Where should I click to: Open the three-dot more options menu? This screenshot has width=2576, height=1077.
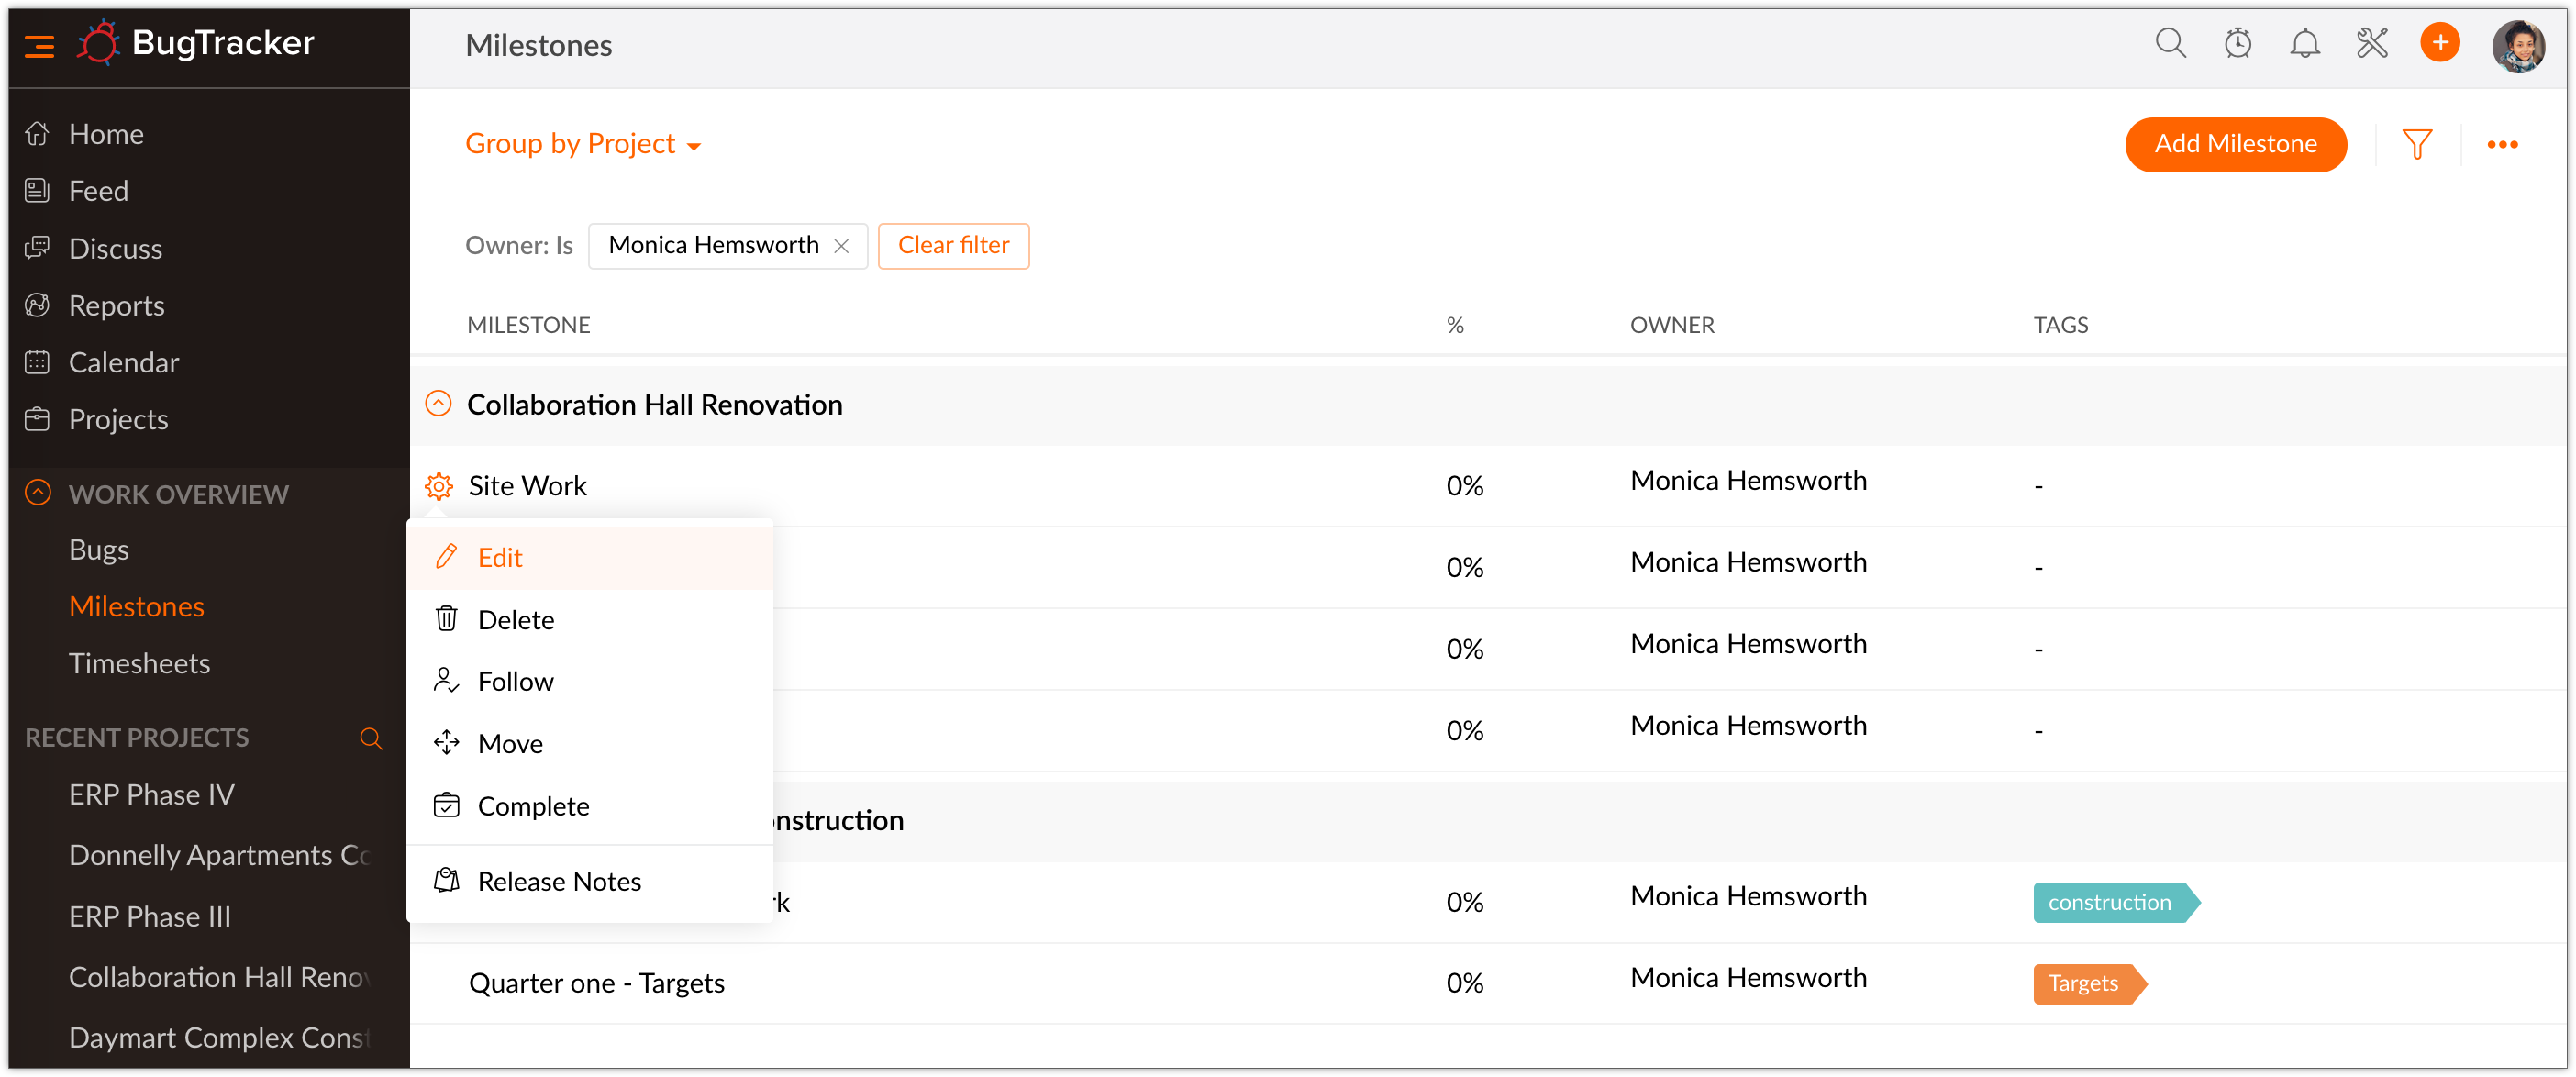click(2501, 145)
